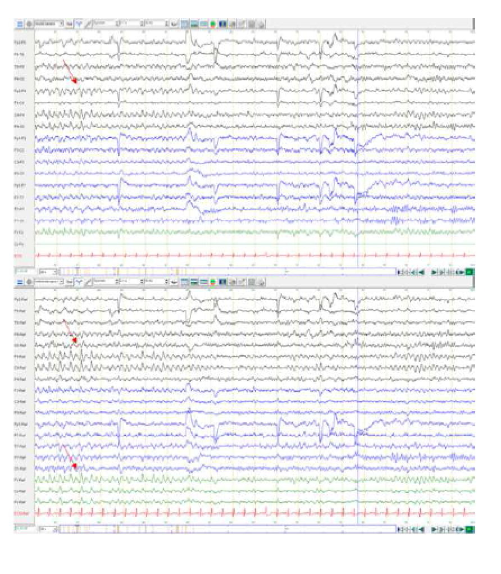Open the montage dropdown in upper EEG toolbar
501x574 pixels.
pyautogui.click(x=49, y=24)
